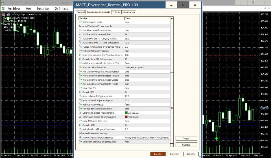The image size is (271, 158).
Task: Click the Aceptar button
Action: [158, 154]
